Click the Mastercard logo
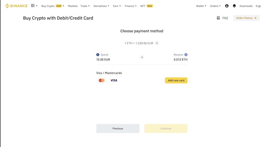Viewport: 261px width, 147px height. click(x=102, y=80)
